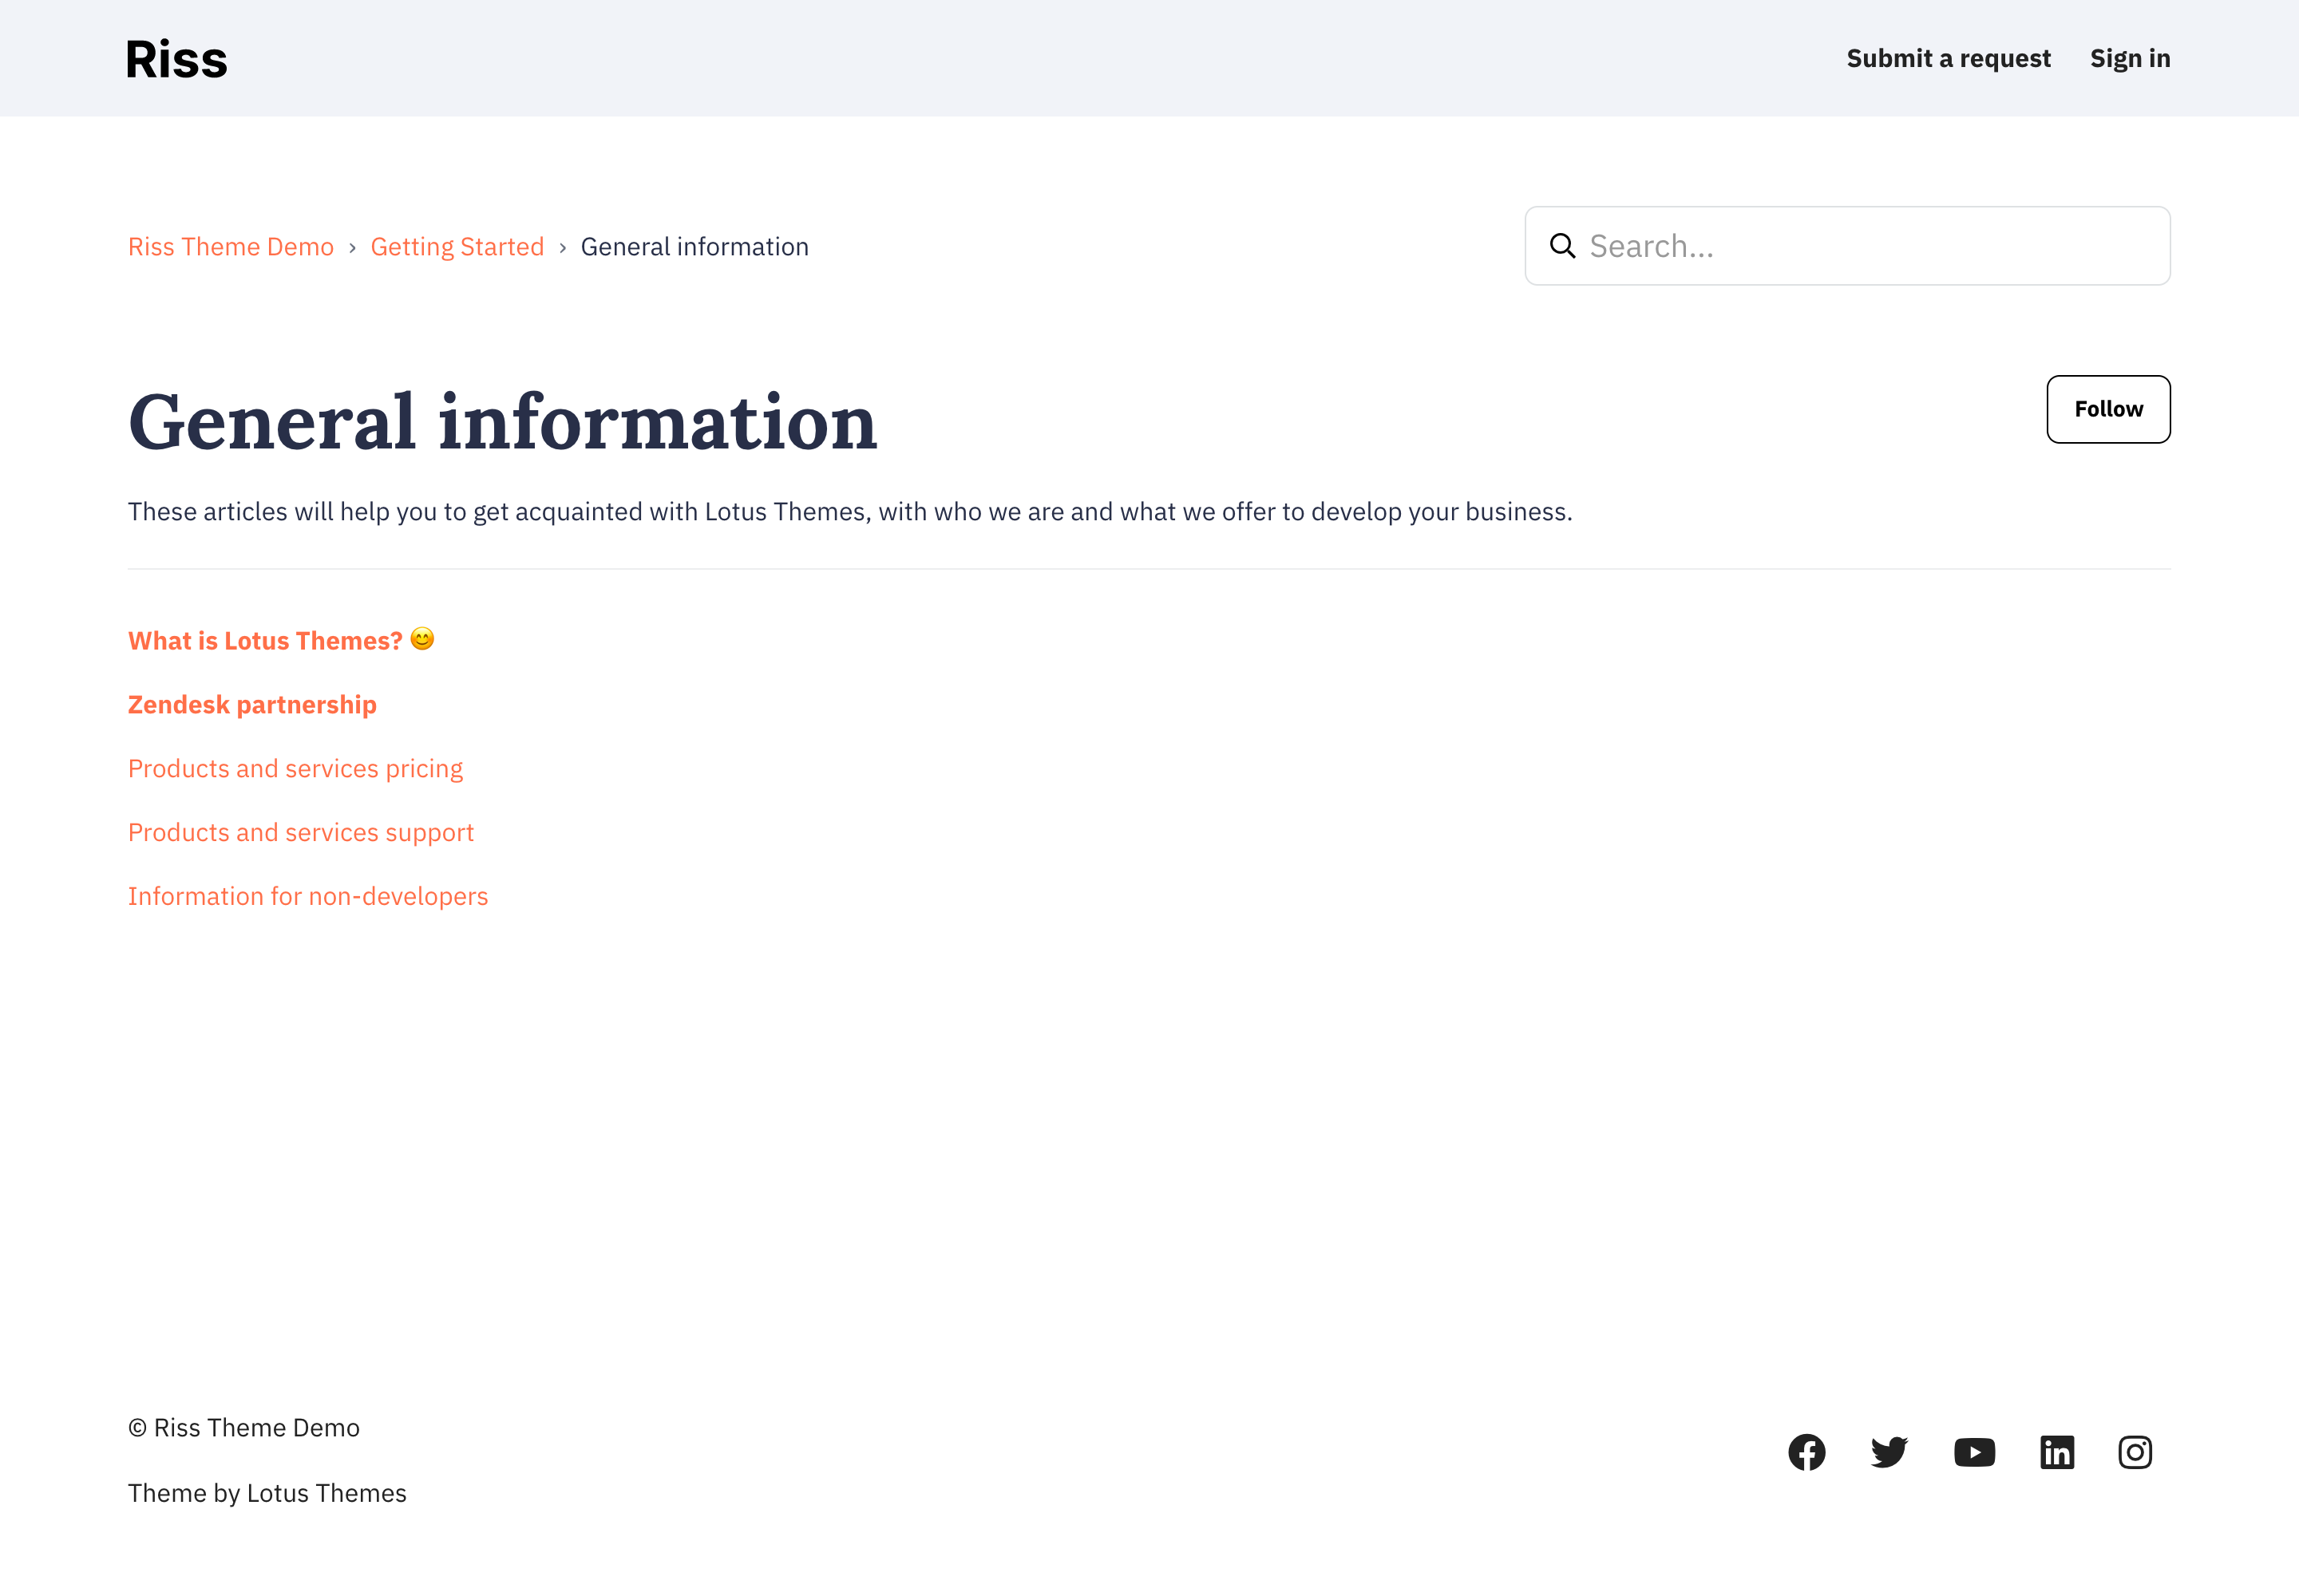Toggle Follow for this section
Image resolution: width=2299 pixels, height=1596 pixels.
point(2108,409)
